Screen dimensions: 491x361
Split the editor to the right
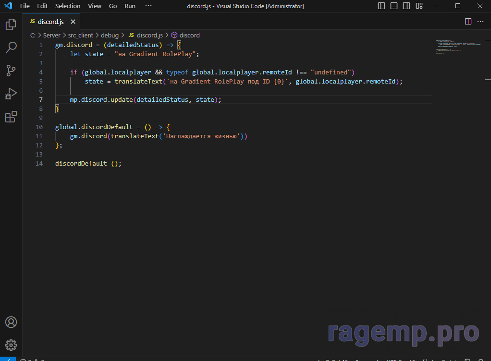click(468, 21)
